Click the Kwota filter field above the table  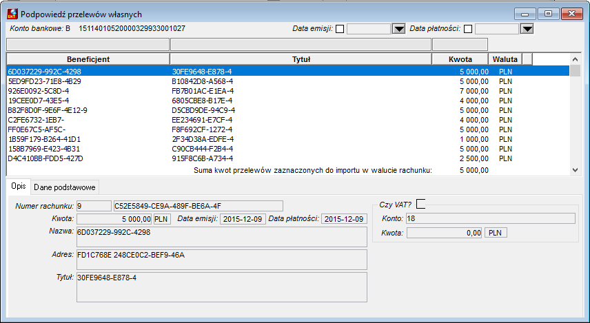(460, 44)
